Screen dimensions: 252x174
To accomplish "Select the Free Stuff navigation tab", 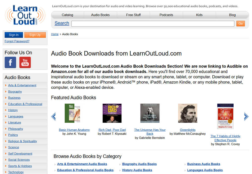I will click(133, 15).
